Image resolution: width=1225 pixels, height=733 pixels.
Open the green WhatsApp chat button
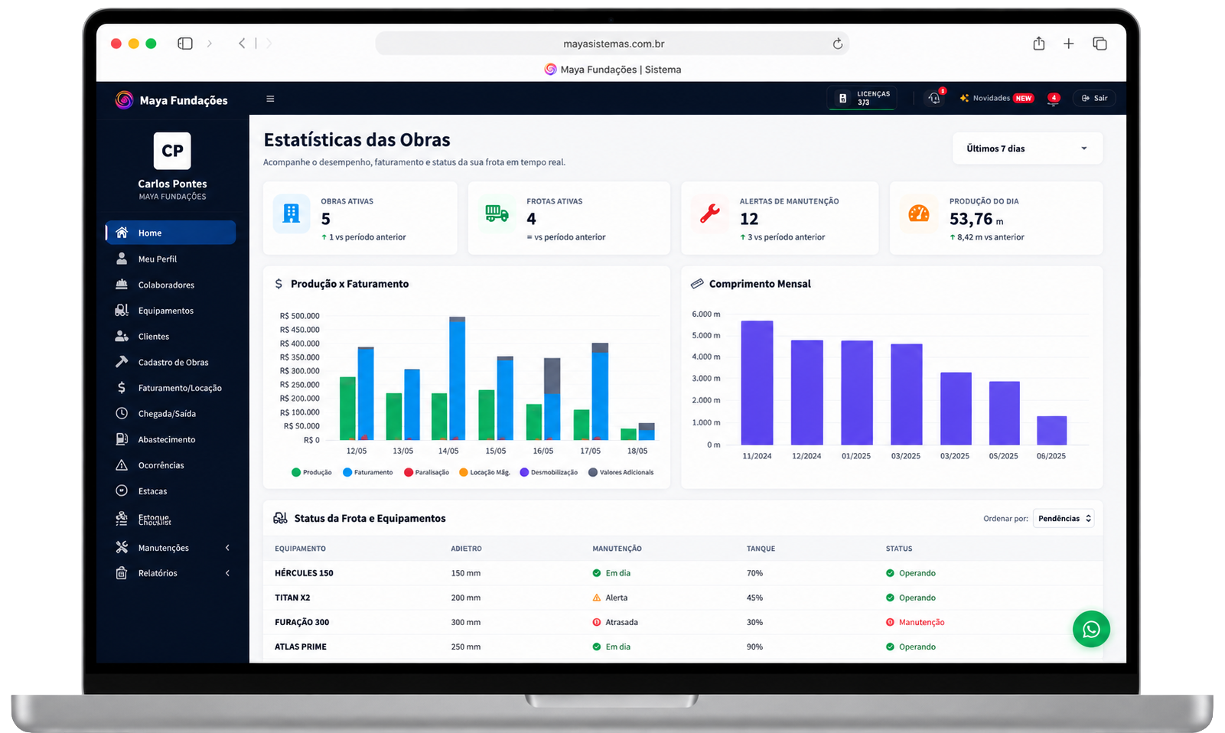click(x=1091, y=629)
